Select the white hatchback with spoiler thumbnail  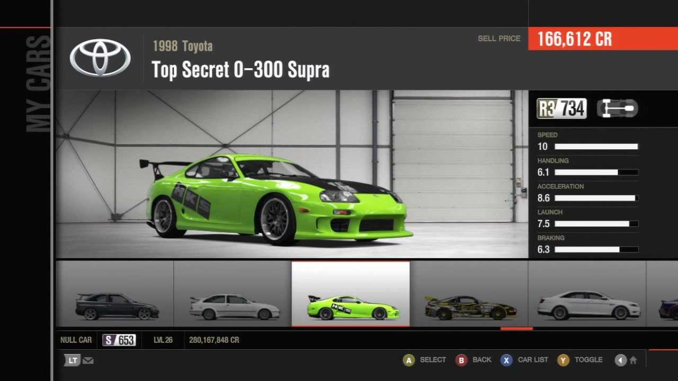click(x=233, y=294)
